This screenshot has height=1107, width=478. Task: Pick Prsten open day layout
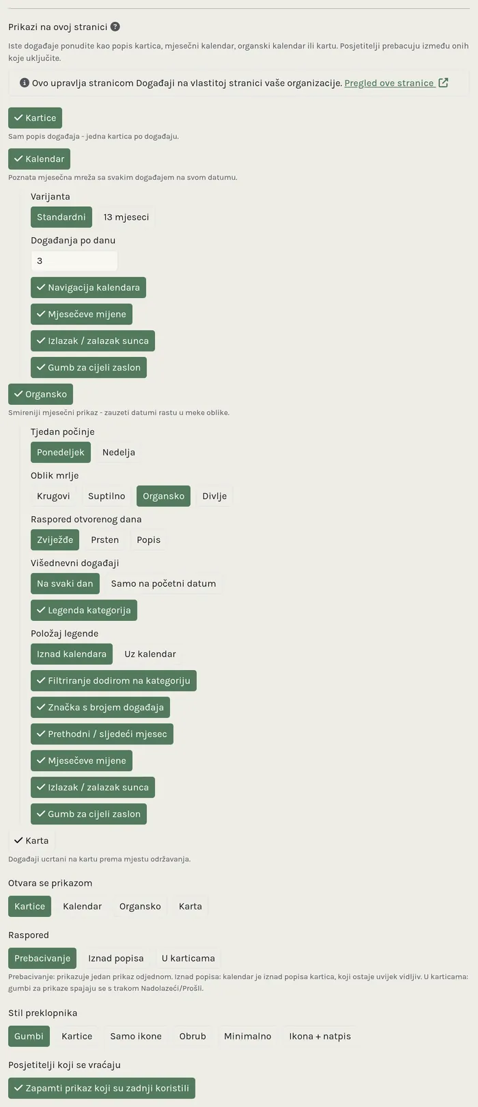[105, 539]
